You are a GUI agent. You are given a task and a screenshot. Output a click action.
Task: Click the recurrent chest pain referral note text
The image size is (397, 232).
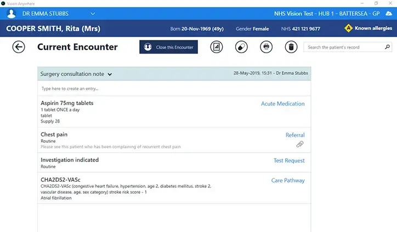click(x=111, y=147)
